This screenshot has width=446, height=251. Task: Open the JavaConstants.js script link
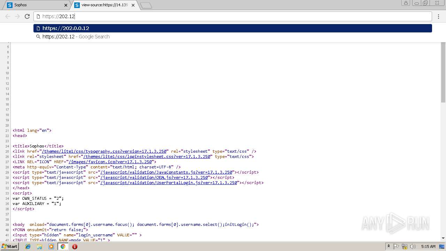point(166,172)
